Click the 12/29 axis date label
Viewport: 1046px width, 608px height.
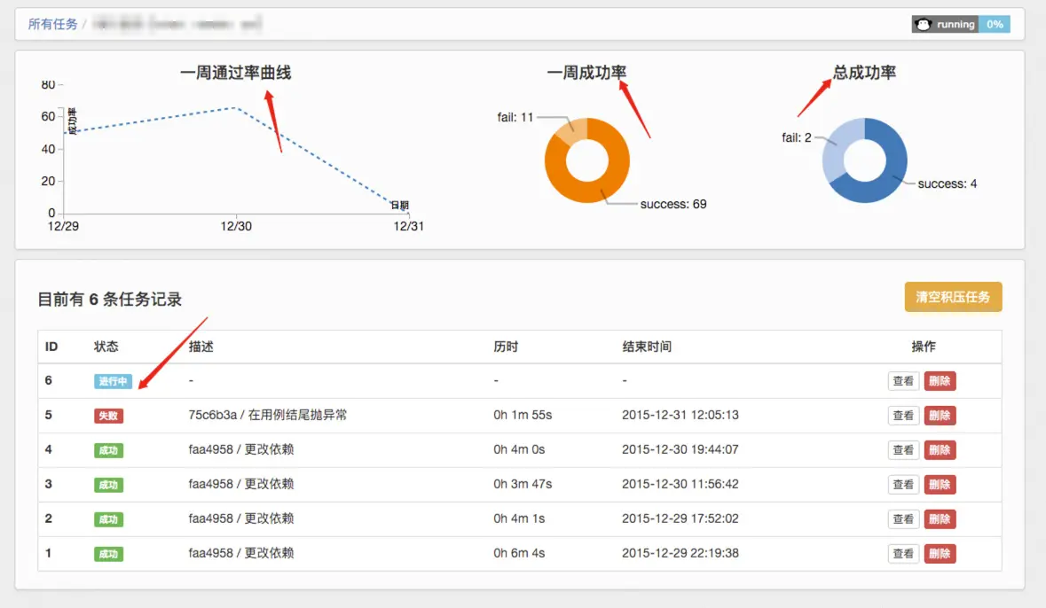click(x=63, y=226)
